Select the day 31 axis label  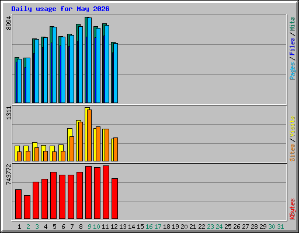pyautogui.click(x=280, y=227)
